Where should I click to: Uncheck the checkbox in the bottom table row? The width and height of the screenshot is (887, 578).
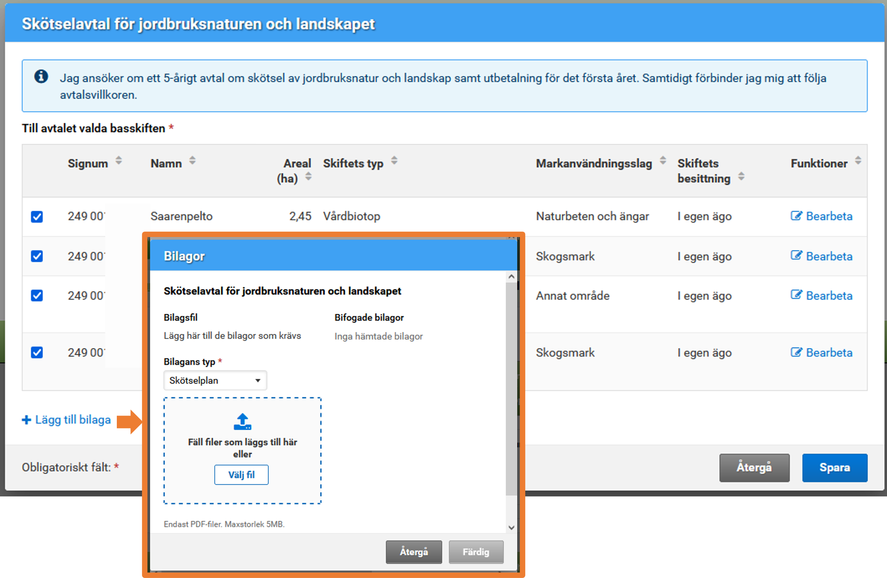coord(36,352)
